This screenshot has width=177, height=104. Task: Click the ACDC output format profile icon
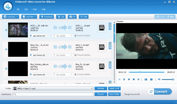click(102, 28)
